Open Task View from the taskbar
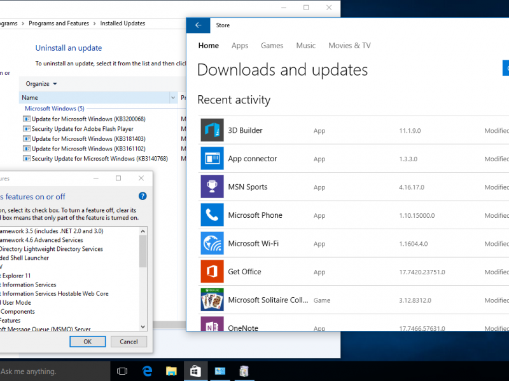 (122, 371)
